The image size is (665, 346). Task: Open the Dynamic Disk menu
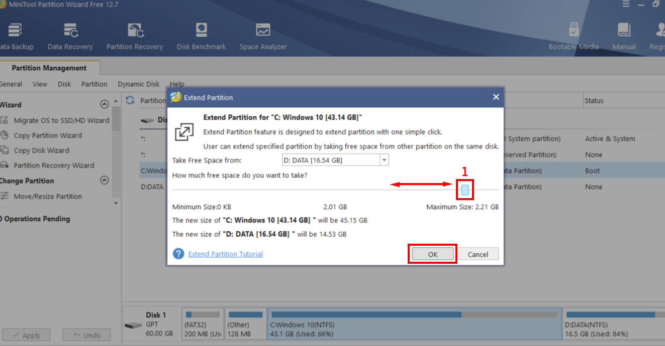(x=138, y=84)
